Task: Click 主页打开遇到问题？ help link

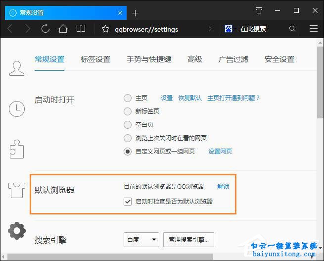Action: [x=233, y=98]
